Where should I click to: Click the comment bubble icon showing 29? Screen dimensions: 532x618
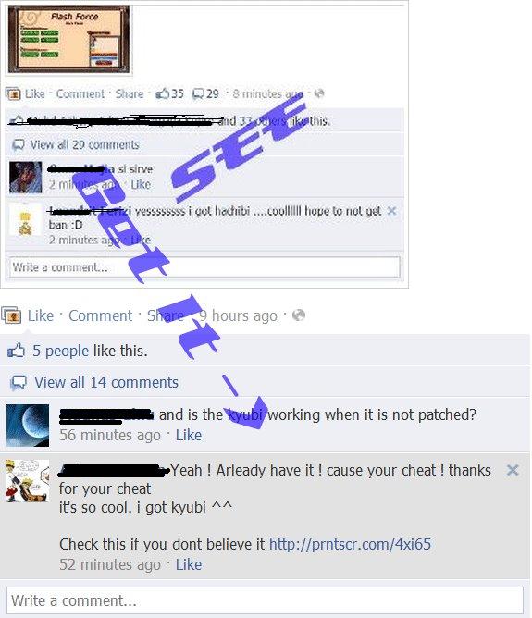pyautogui.click(x=198, y=94)
